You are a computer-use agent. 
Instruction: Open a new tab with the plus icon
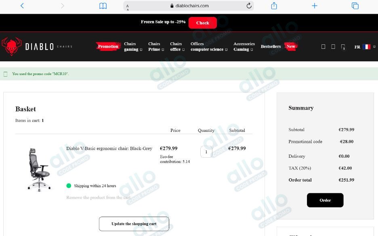(x=314, y=6)
